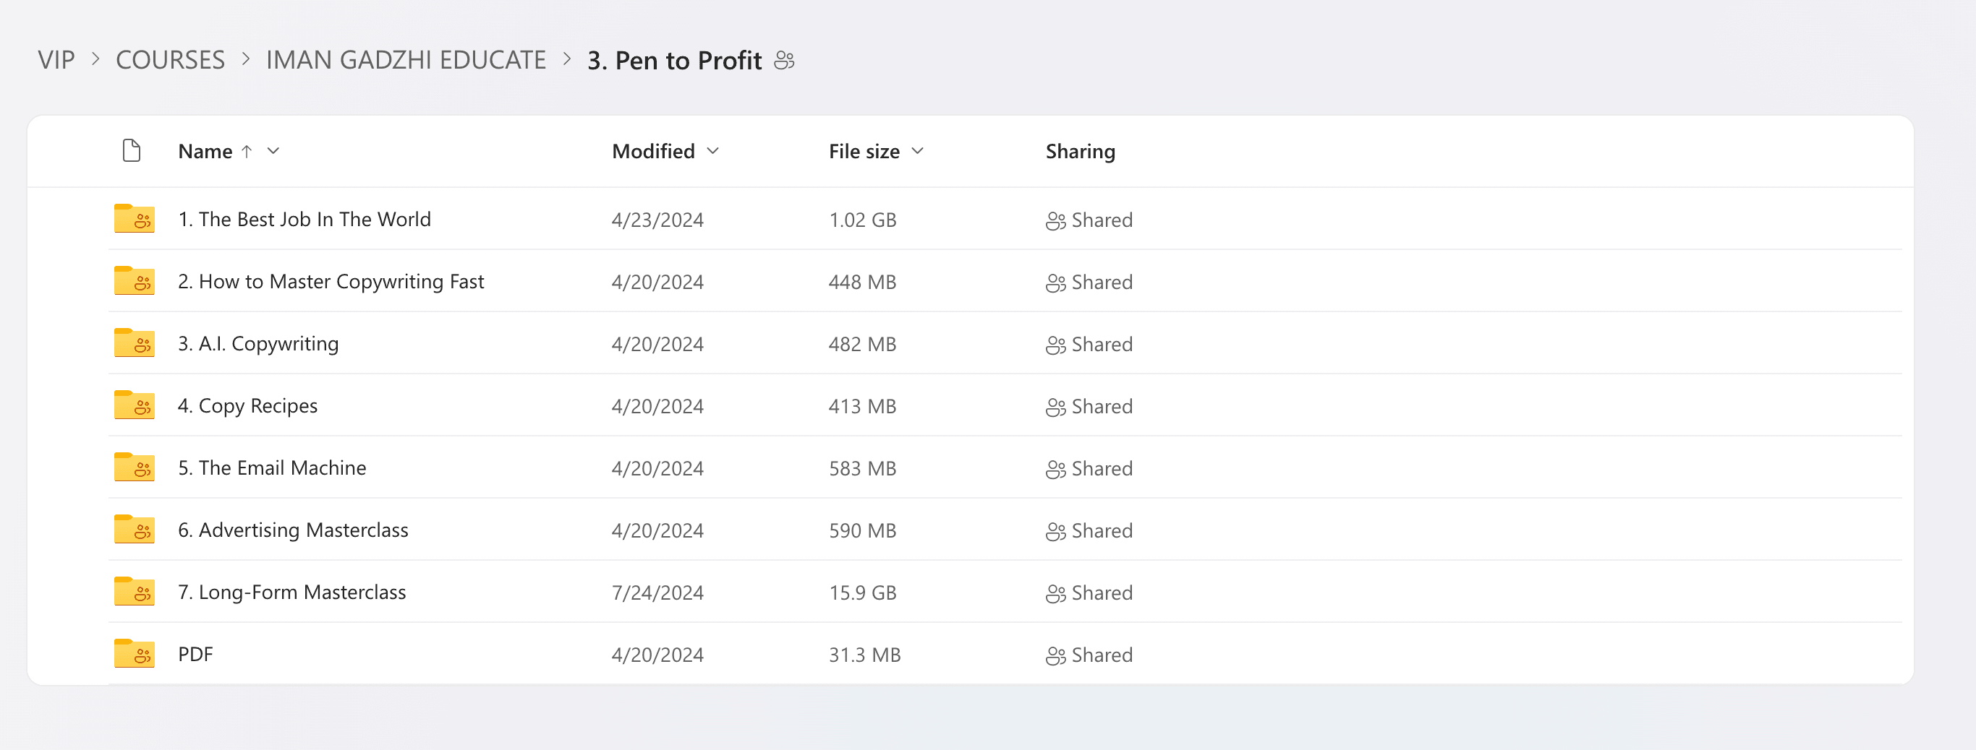Open folder icon for Copy Recipes
This screenshot has height=750, width=1976.
(135, 405)
